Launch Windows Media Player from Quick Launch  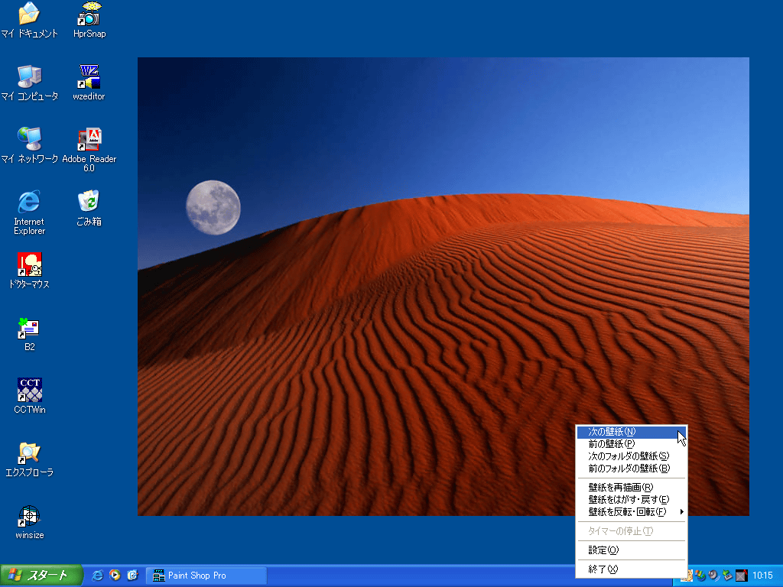[x=115, y=575]
